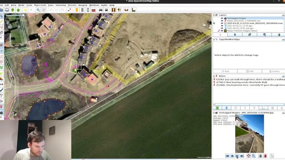
Task: Click the brown door preset icon
Action: [x=114, y=10]
